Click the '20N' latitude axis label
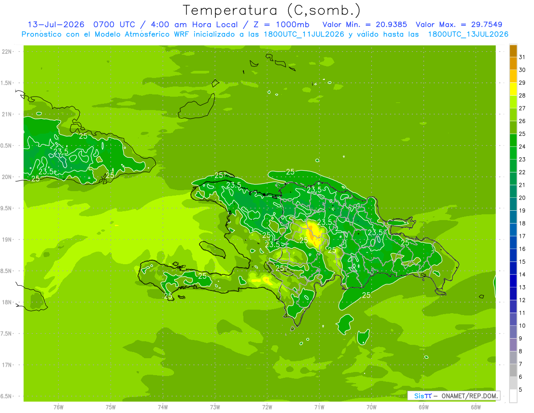The width and height of the screenshot is (534, 413). pos(7,177)
